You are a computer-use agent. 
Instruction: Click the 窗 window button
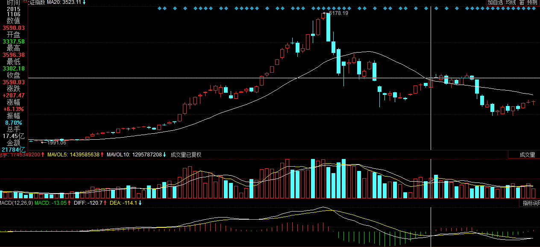pyautogui.click(x=522, y=2)
